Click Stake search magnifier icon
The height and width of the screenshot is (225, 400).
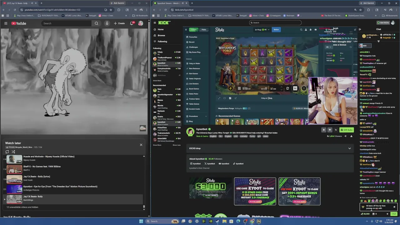pyautogui.click(x=301, y=30)
